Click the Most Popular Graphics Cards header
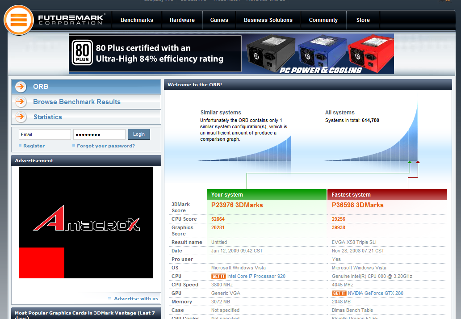This screenshot has width=461, height=319. 86,313
